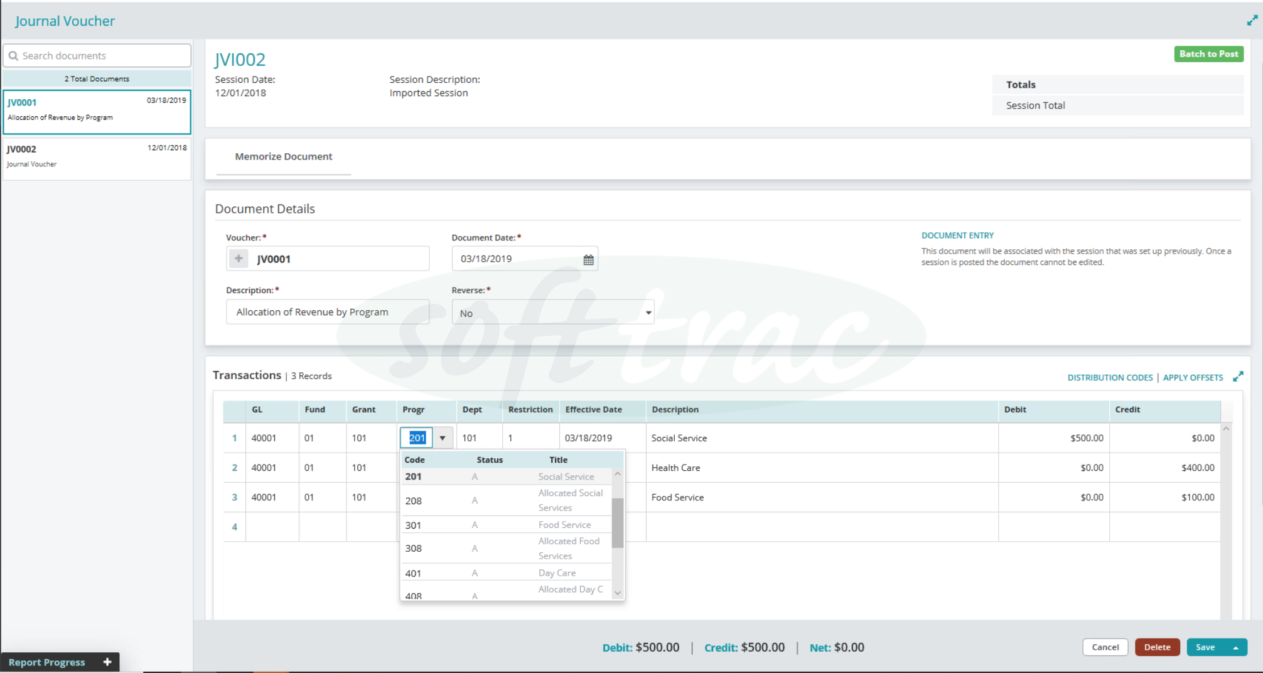Choose program 401 Day Care

point(507,573)
